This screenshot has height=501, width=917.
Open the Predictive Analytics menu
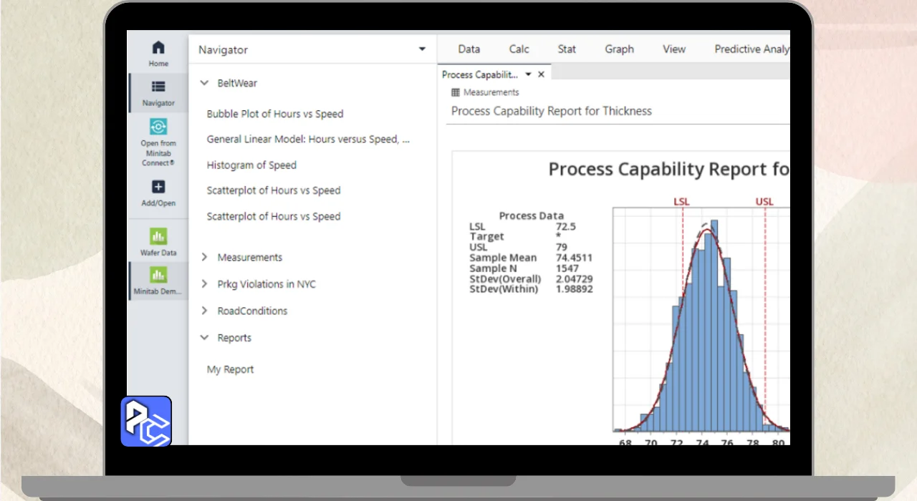pos(752,49)
